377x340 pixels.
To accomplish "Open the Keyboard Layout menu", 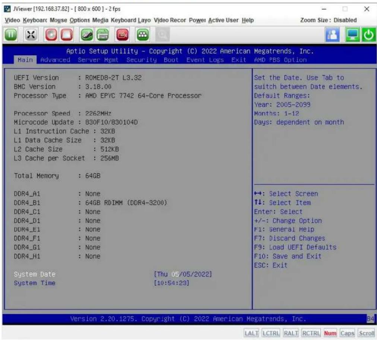I will (131, 20).
